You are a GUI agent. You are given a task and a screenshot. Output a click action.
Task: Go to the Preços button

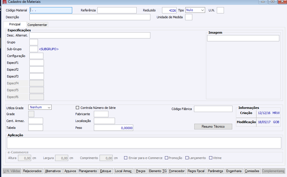(x=141, y=171)
